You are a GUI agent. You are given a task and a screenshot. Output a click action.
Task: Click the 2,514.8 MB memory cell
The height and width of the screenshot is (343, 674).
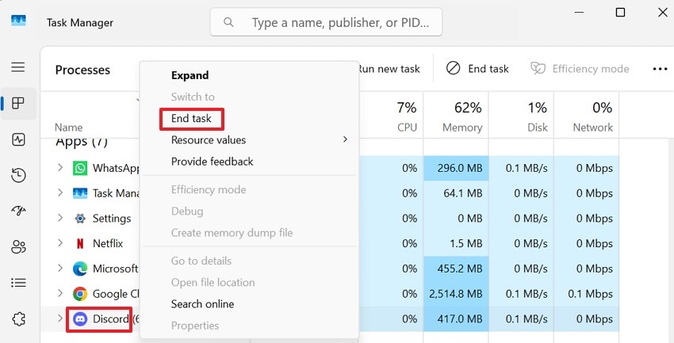(x=456, y=294)
